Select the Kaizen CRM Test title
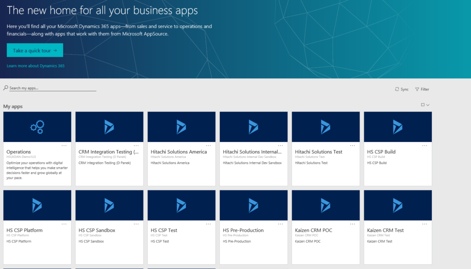 385,230
